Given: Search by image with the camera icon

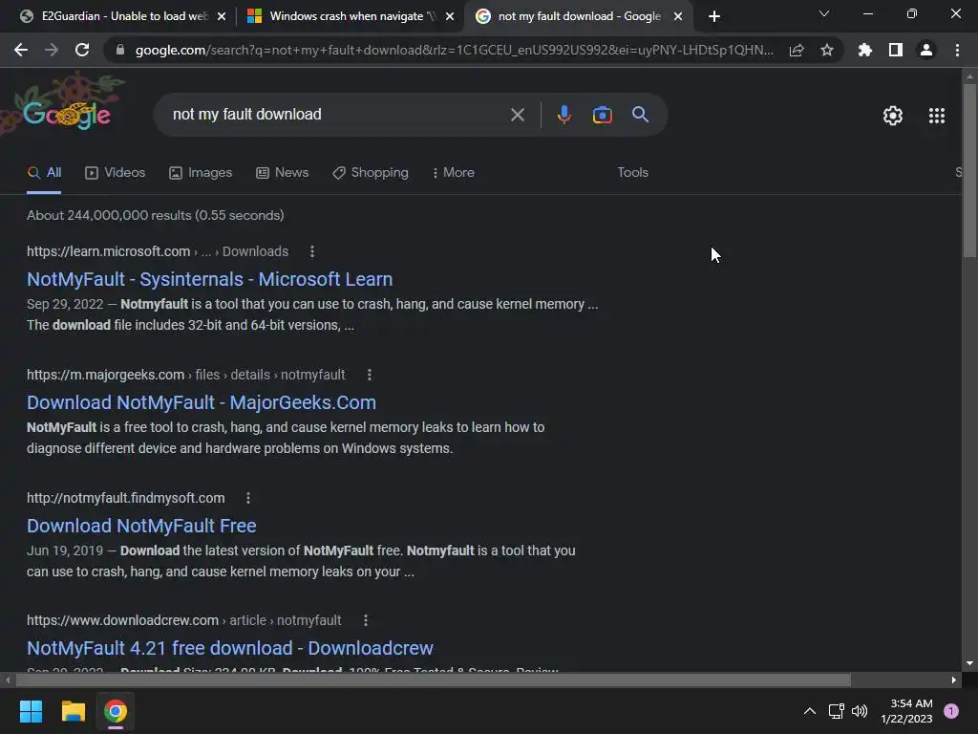Looking at the screenshot, I should click(x=602, y=115).
